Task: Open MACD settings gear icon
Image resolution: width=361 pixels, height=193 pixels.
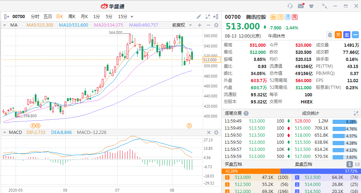Action: click(x=216, y=132)
